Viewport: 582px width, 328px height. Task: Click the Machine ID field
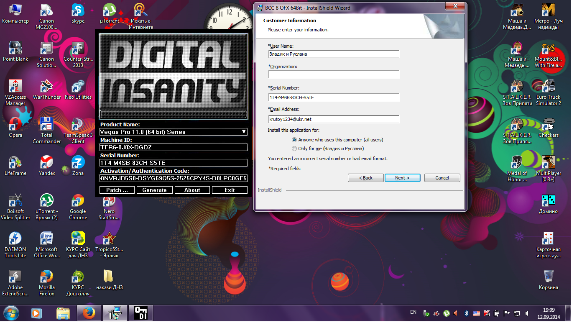pyautogui.click(x=174, y=147)
